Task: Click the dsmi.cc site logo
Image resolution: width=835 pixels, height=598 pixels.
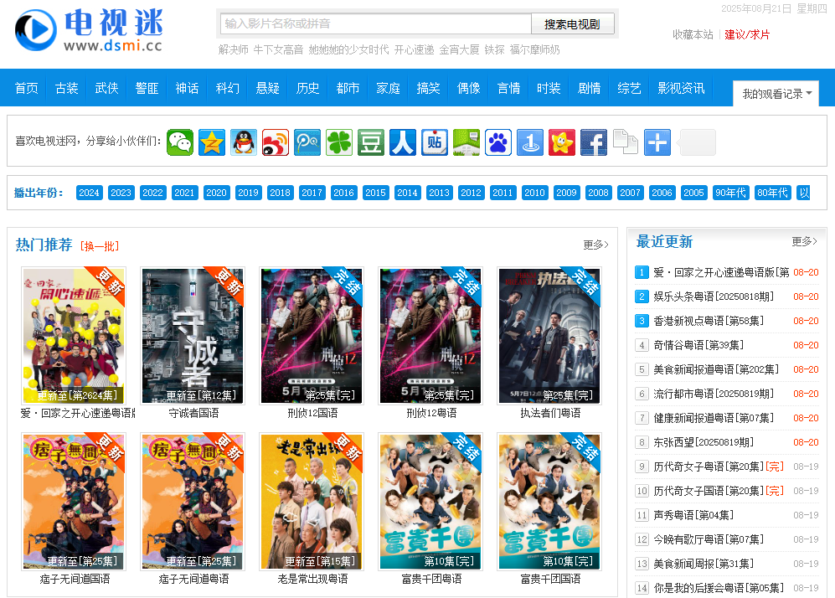Action: pyautogui.click(x=89, y=30)
